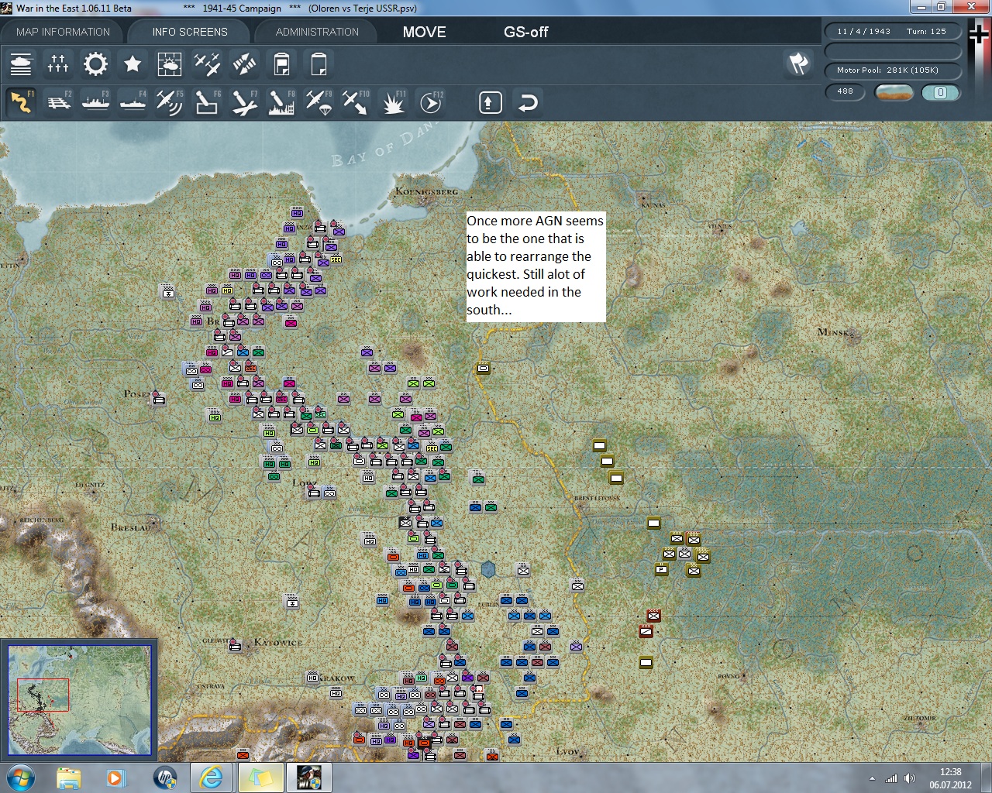Open the volume speaker tray icon
The image size is (992, 793).
910,778
